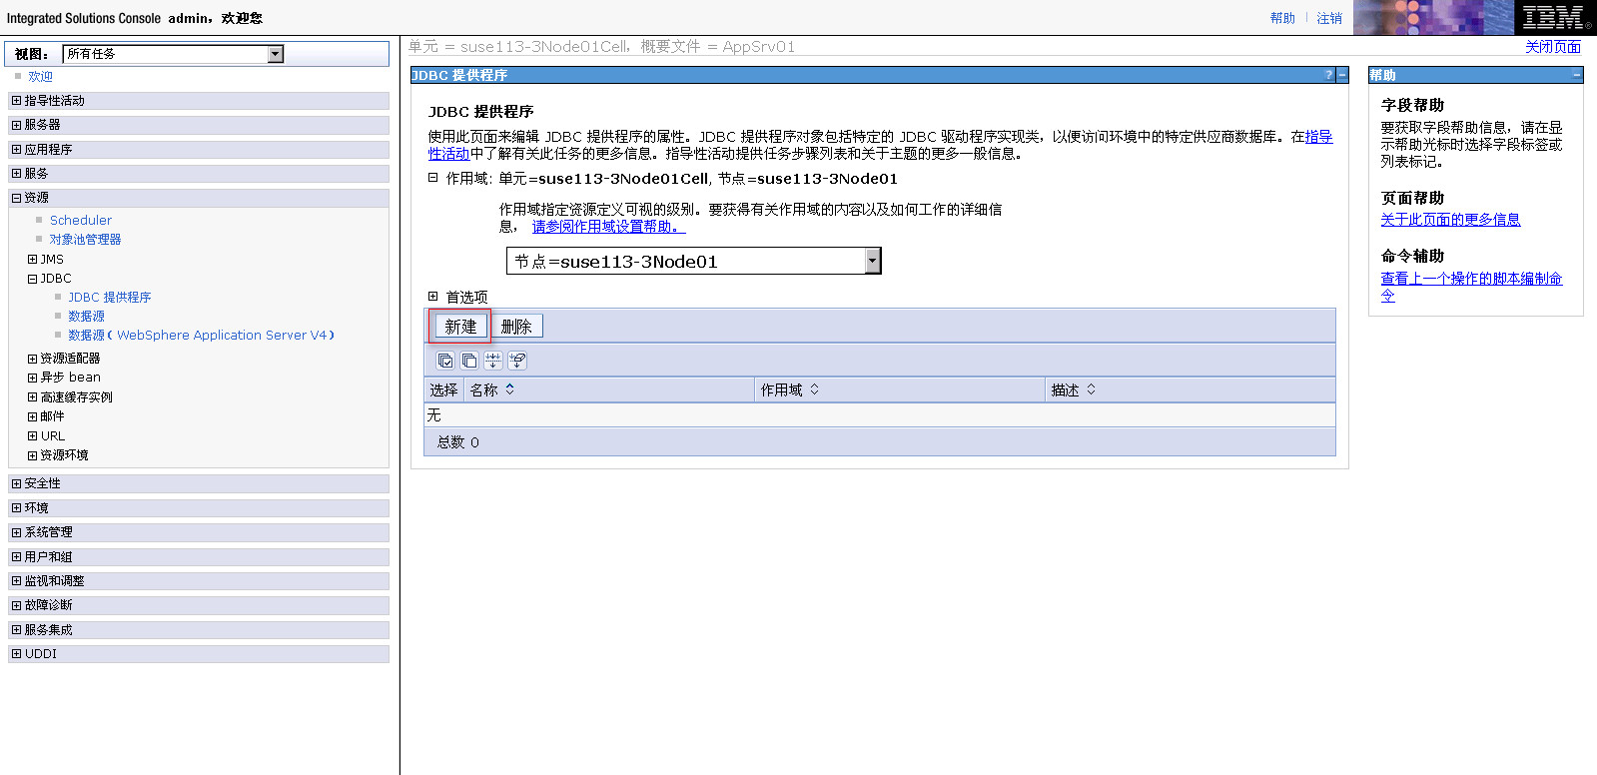Expand the URL tree node
The width and height of the screenshot is (1597, 775).
pyautogui.click(x=32, y=436)
